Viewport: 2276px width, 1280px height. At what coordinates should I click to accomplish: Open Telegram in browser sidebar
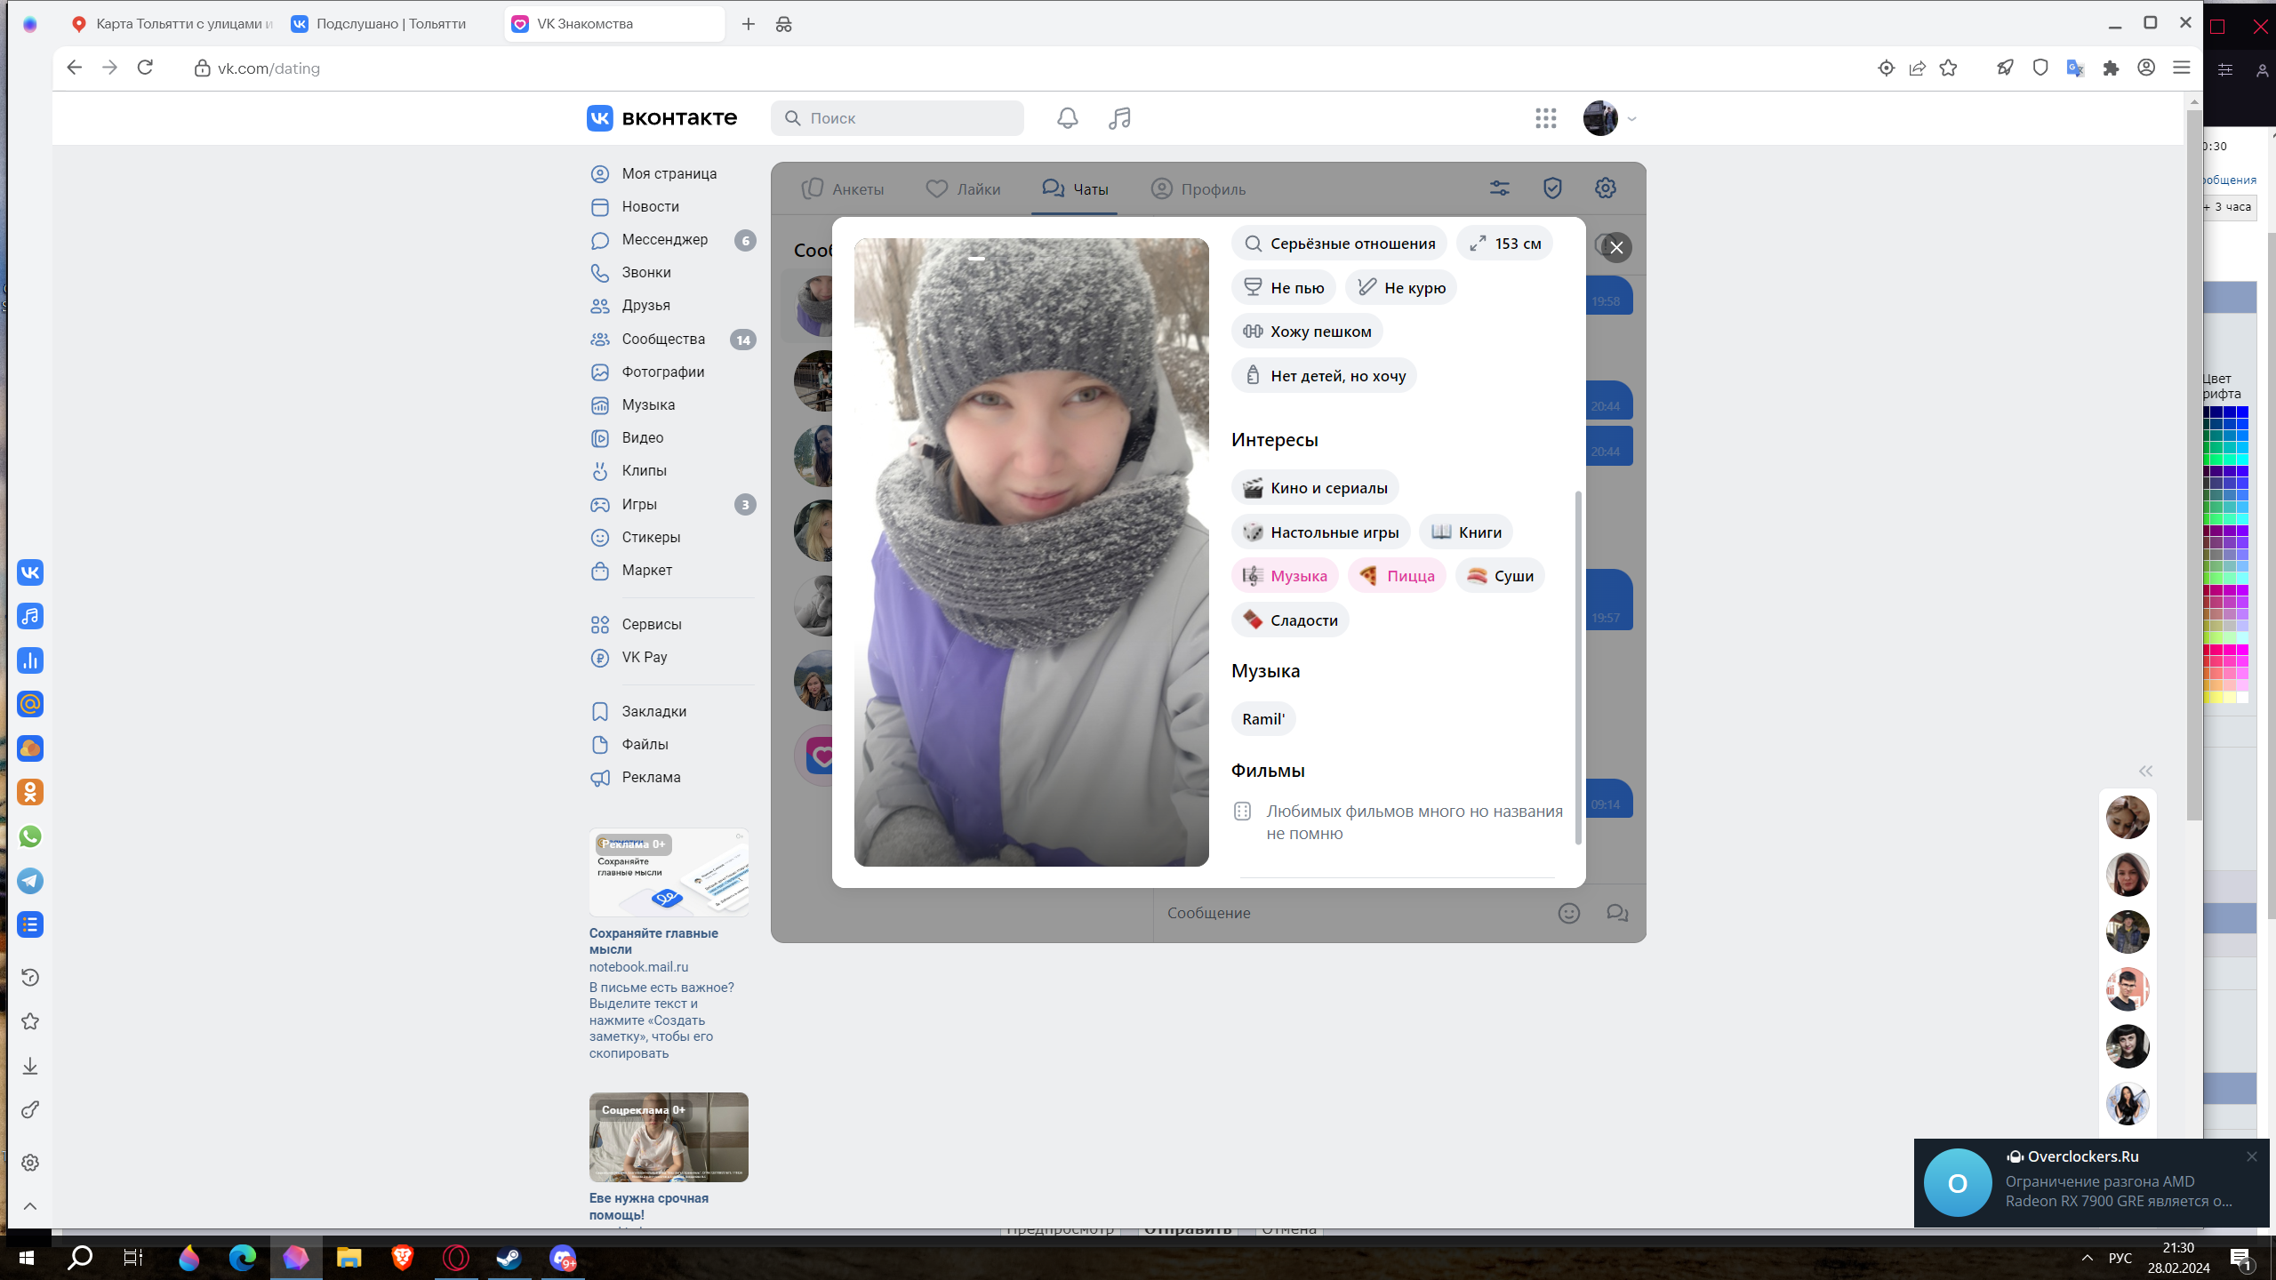pos(30,880)
